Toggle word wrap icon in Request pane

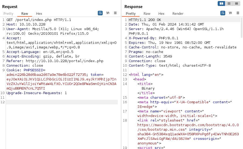coord(100,13)
